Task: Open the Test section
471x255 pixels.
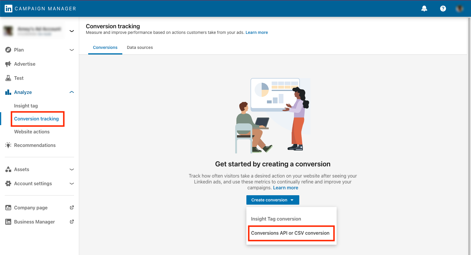Action: [x=19, y=78]
